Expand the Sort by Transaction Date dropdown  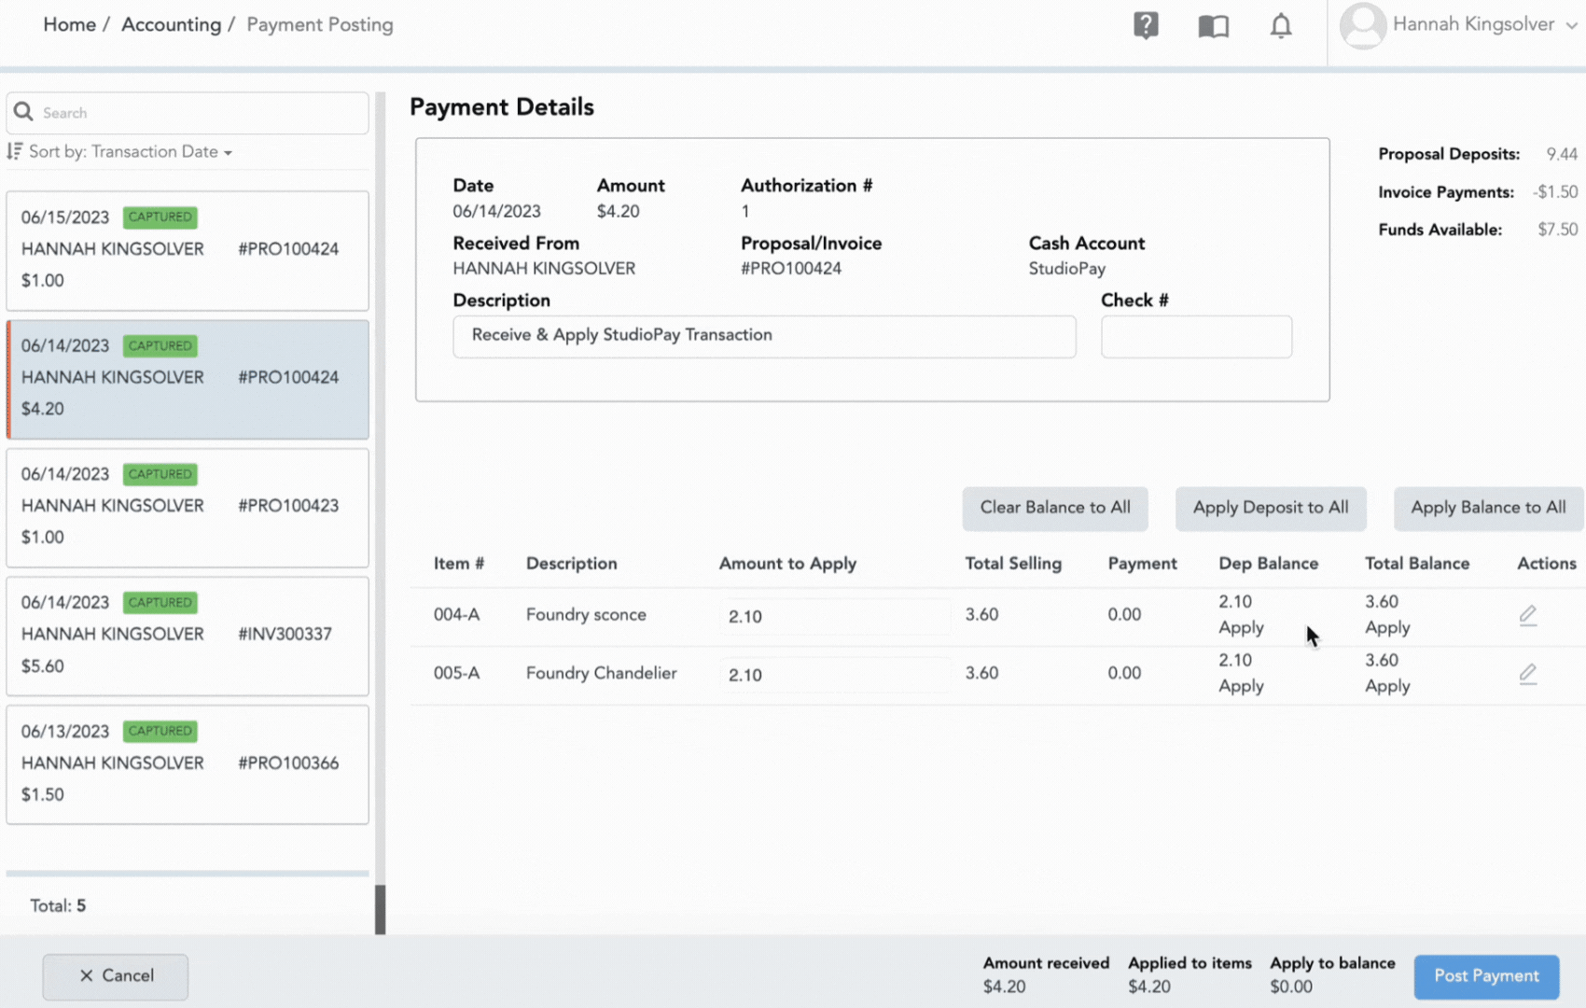pos(131,151)
